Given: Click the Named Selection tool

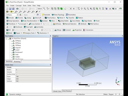Looking at the screenshot, I should coord(70,24).
